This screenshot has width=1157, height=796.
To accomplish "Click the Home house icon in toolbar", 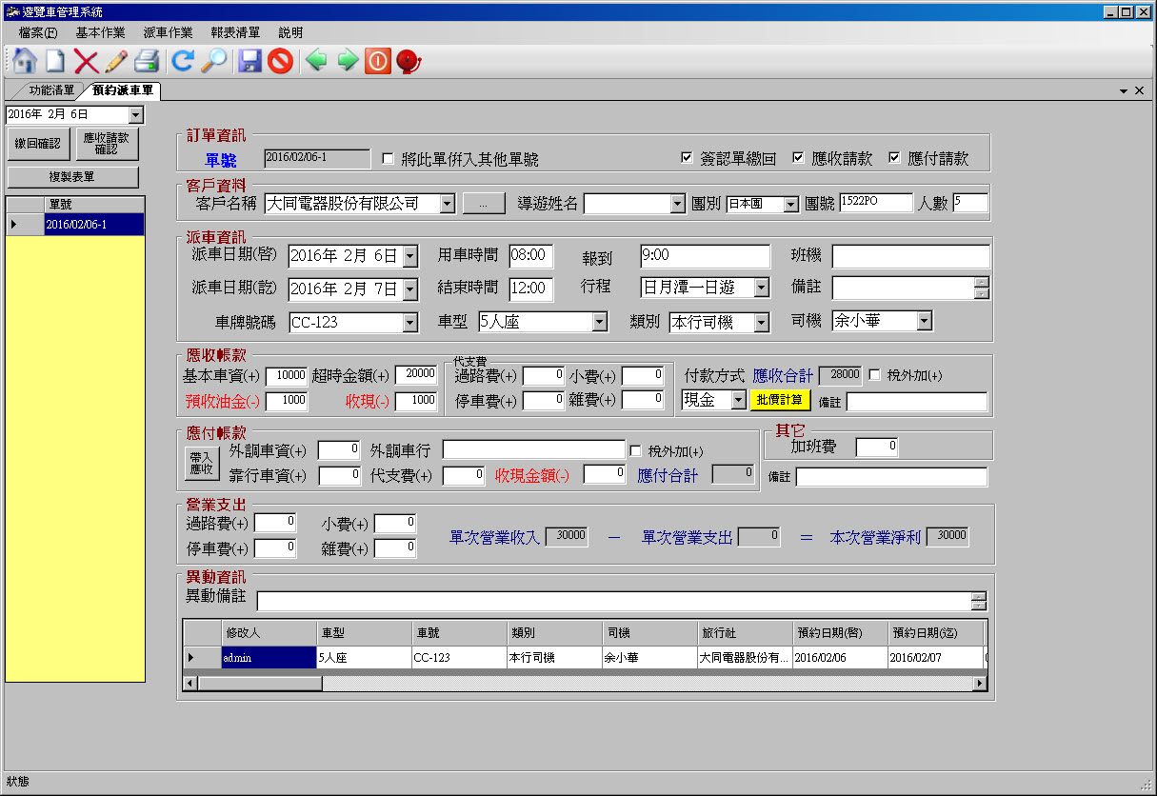I will (x=25, y=61).
